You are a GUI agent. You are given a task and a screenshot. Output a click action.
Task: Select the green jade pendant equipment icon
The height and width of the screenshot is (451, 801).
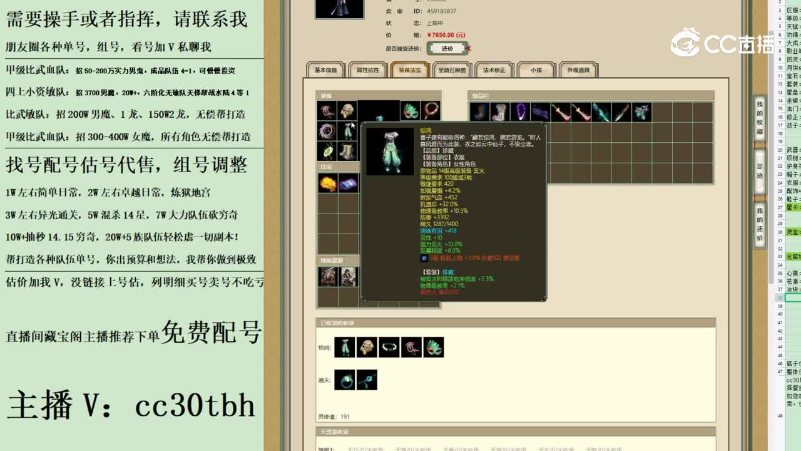(327, 152)
